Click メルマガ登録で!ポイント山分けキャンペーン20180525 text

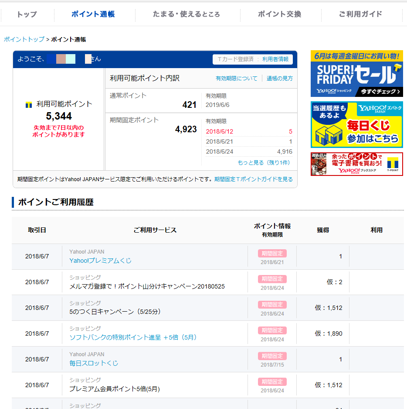(x=147, y=286)
